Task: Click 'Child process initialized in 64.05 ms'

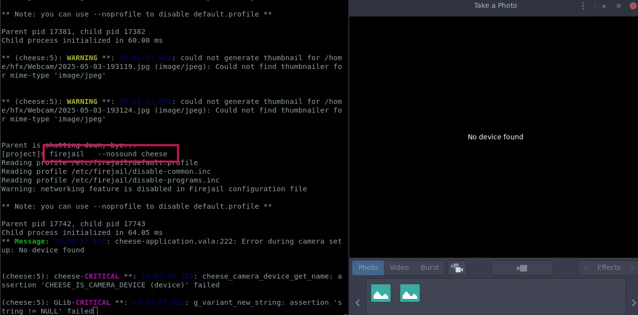Action: [x=82, y=232]
